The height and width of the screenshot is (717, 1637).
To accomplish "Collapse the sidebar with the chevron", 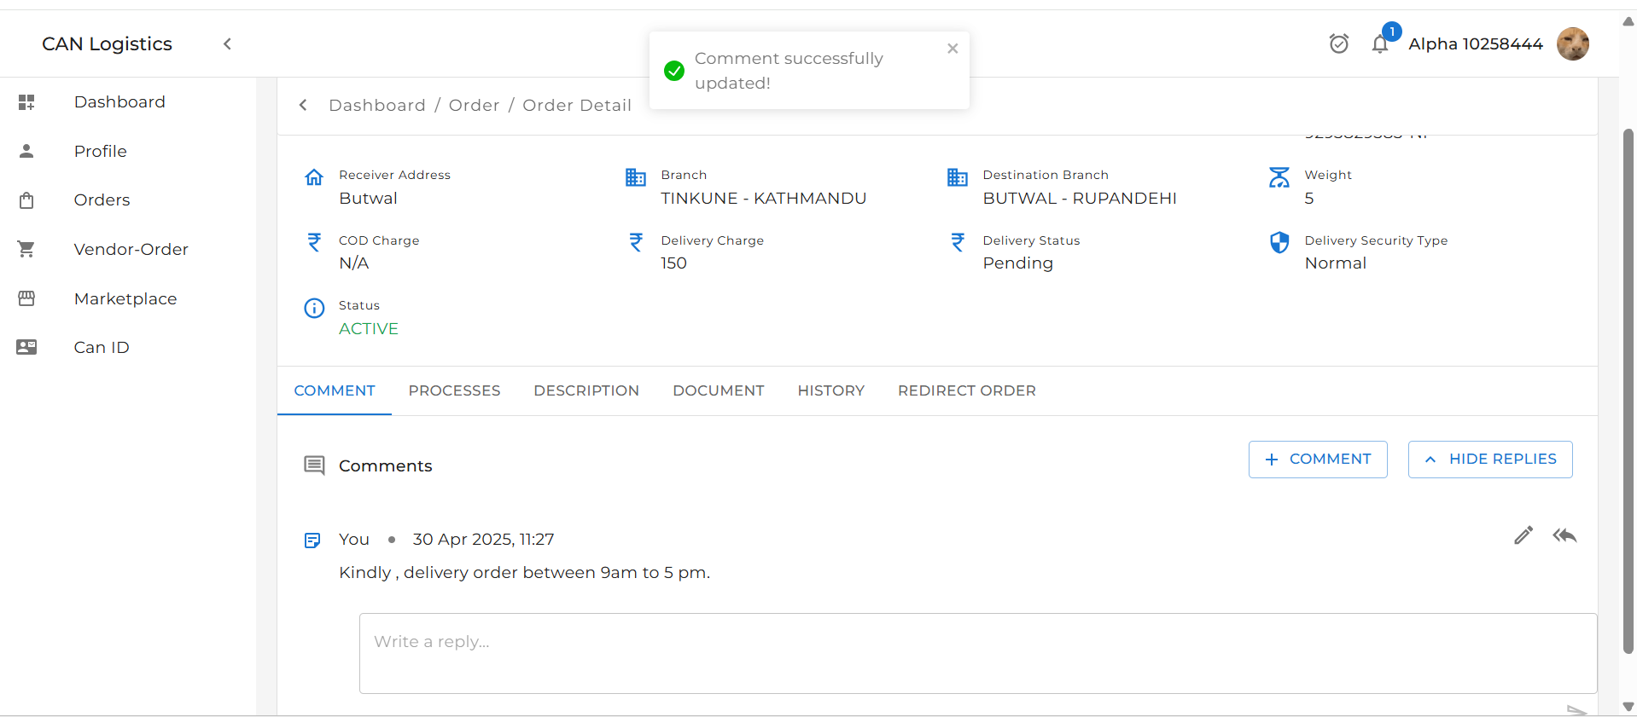I will click(227, 43).
